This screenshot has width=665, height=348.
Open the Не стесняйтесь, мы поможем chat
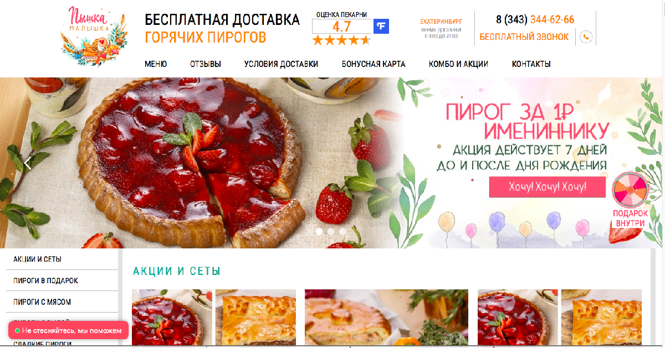pos(68,330)
